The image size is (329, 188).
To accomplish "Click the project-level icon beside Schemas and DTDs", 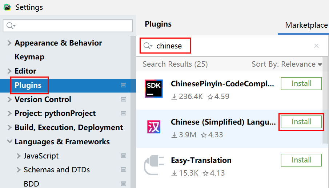I will click(123, 170).
